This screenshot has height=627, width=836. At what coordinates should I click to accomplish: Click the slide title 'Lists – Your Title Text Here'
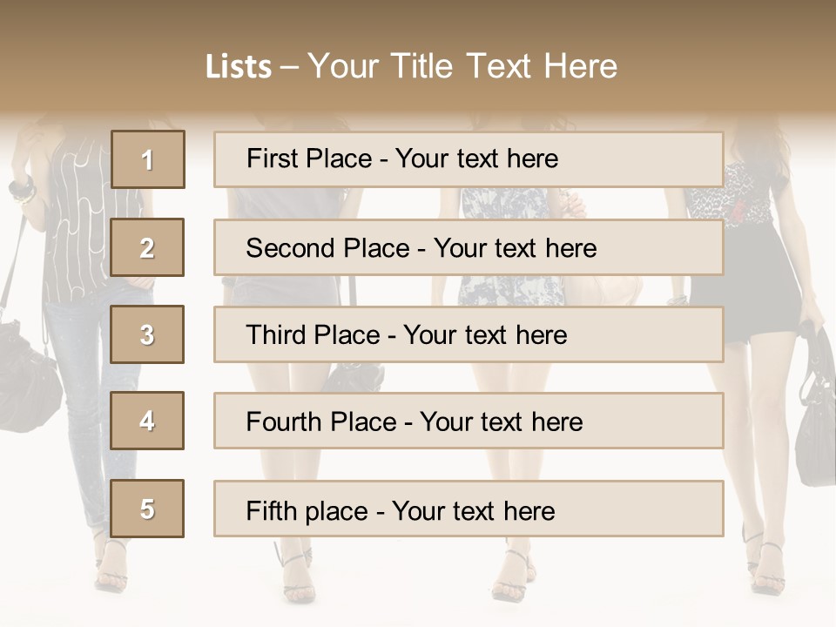(x=412, y=66)
